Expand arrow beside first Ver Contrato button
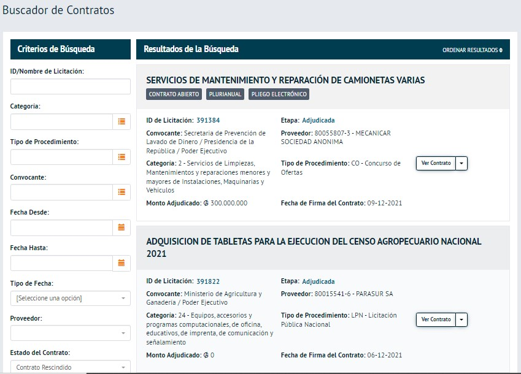Viewport: 521px width, 374px height. (x=462, y=164)
